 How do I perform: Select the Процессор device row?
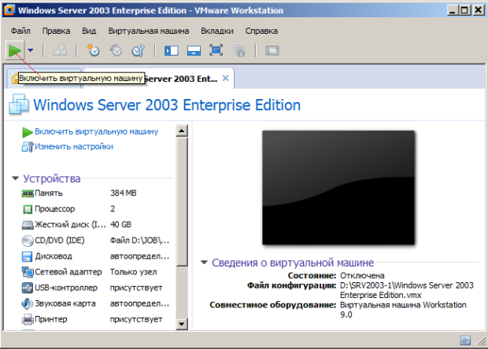(95, 209)
